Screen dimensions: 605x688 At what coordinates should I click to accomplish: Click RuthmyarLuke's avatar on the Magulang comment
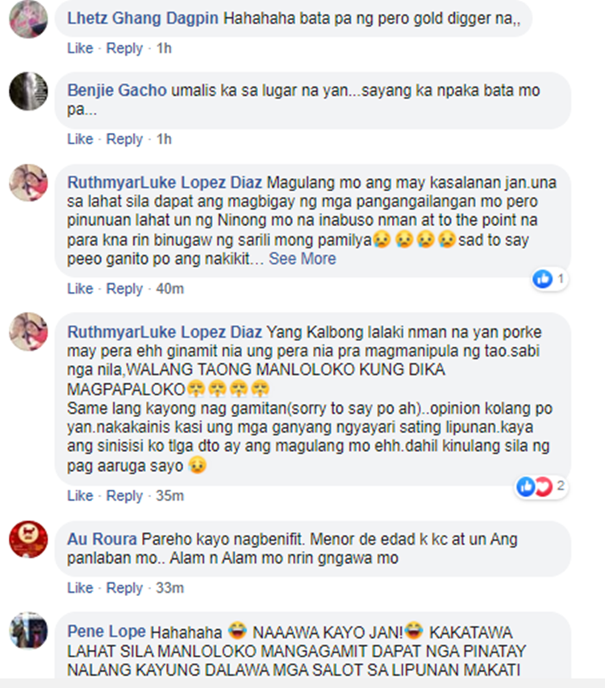[28, 183]
